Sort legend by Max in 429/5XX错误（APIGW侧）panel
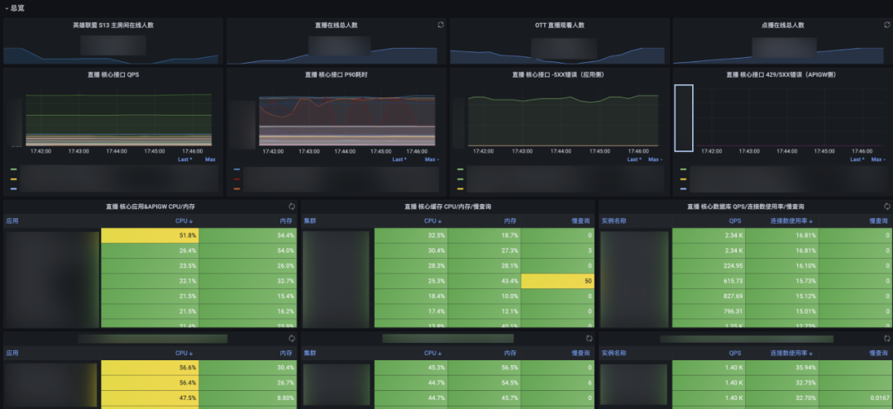The height and width of the screenshot is (409, 893). click(878, 159)
